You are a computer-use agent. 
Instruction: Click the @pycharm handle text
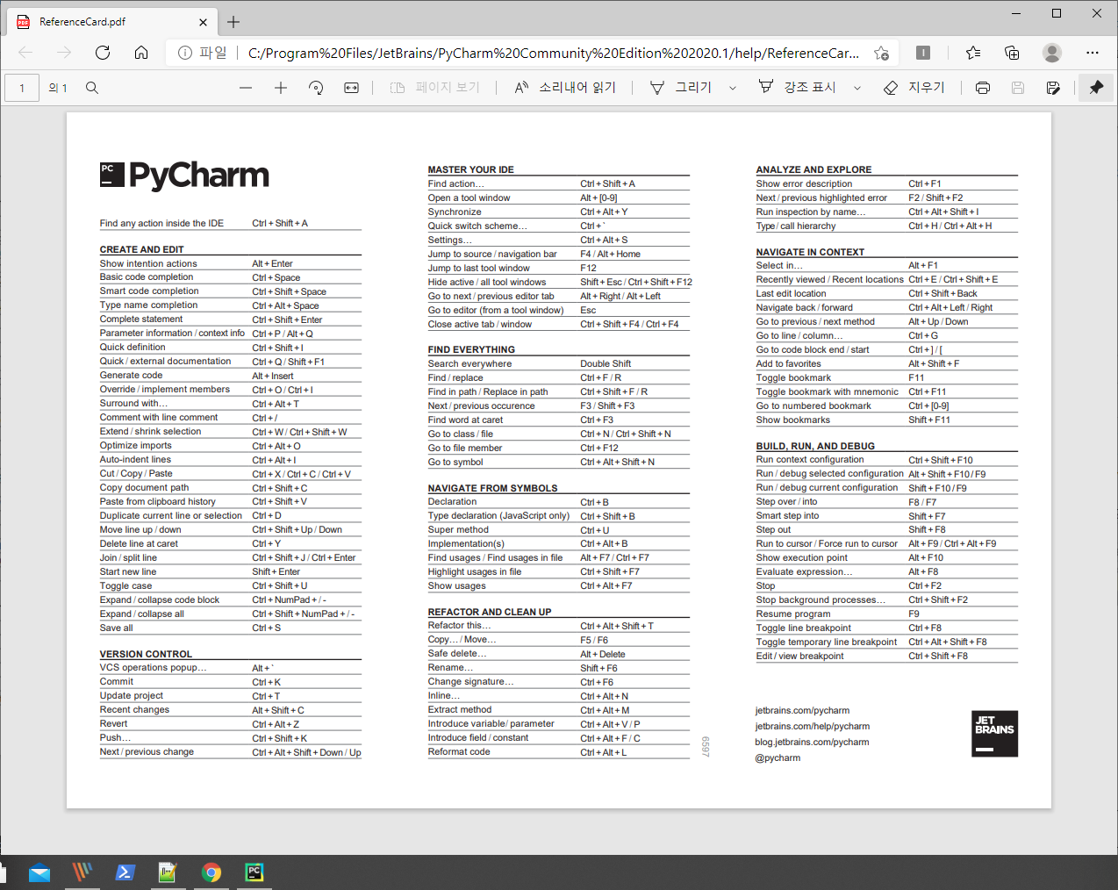[778, 758]
